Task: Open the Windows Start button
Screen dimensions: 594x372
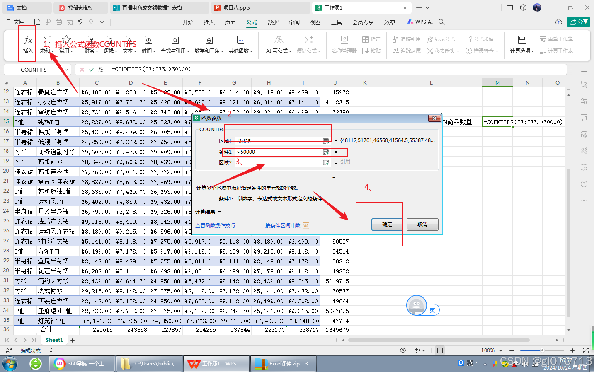Action: (x=10, y=364)
